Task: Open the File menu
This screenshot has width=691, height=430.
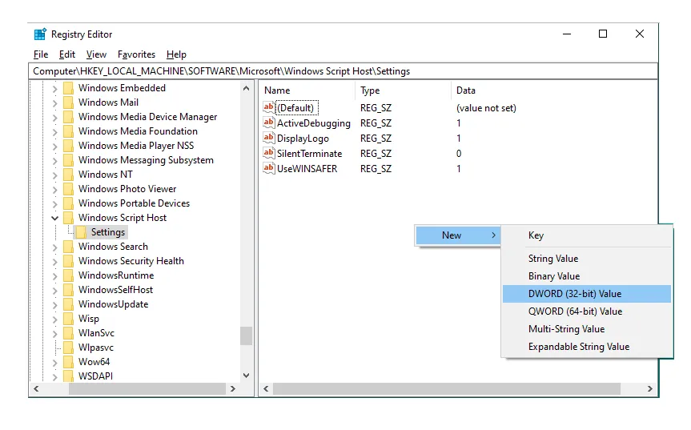Action: coord(41,54)
